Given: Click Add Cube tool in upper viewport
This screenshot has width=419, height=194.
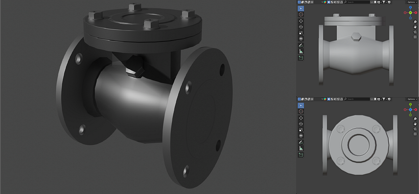Looking at the screenshot, I should 301,58.
